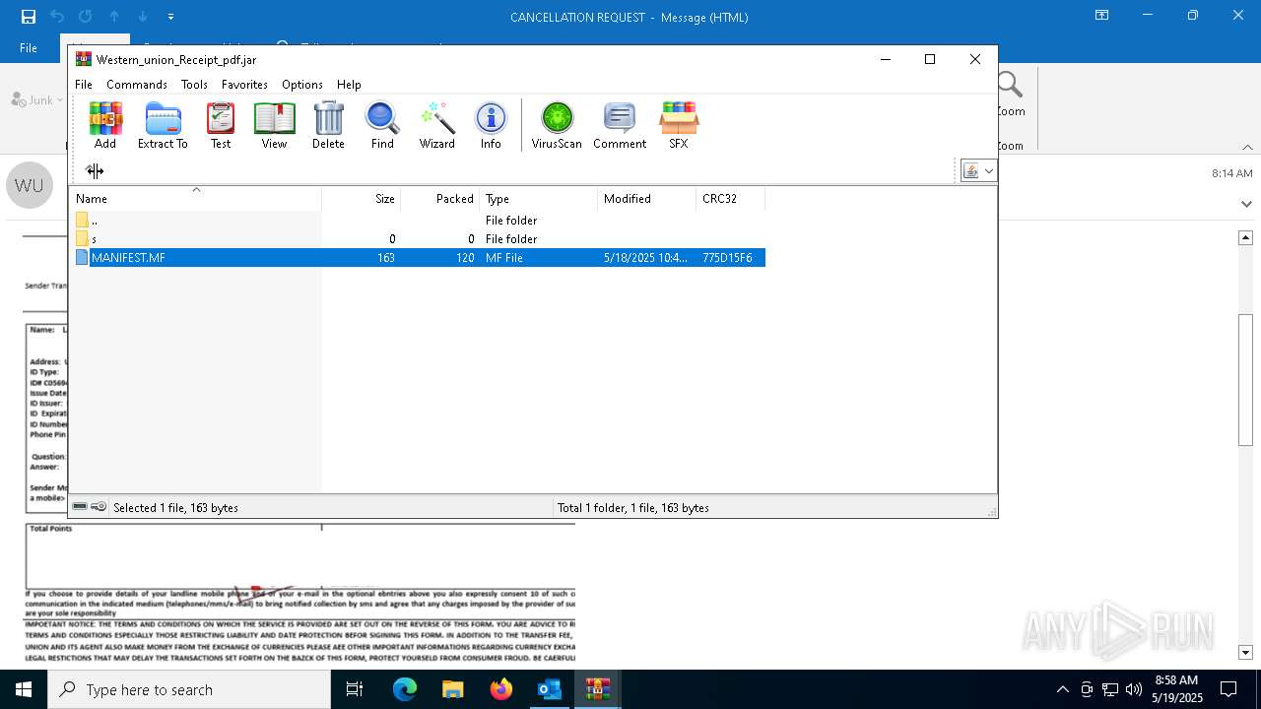Open the Commands menu
The image size is (1261, 709).
click(137, 85)
